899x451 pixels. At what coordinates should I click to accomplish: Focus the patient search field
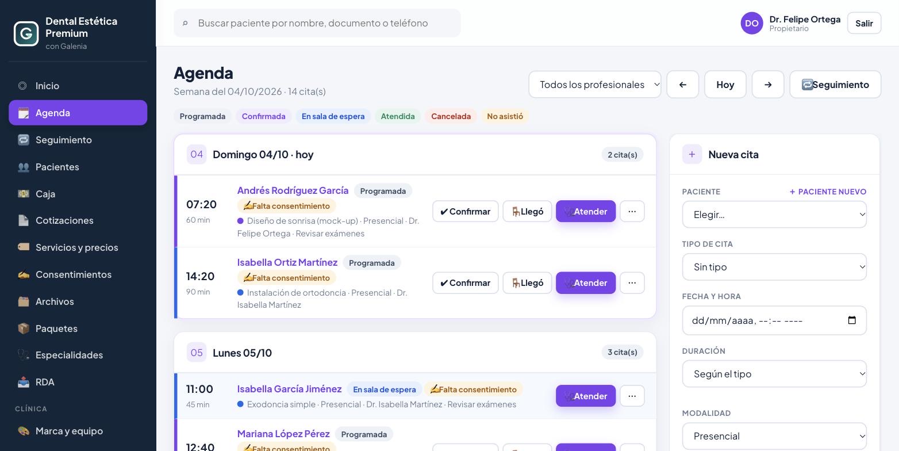(317, 23)
